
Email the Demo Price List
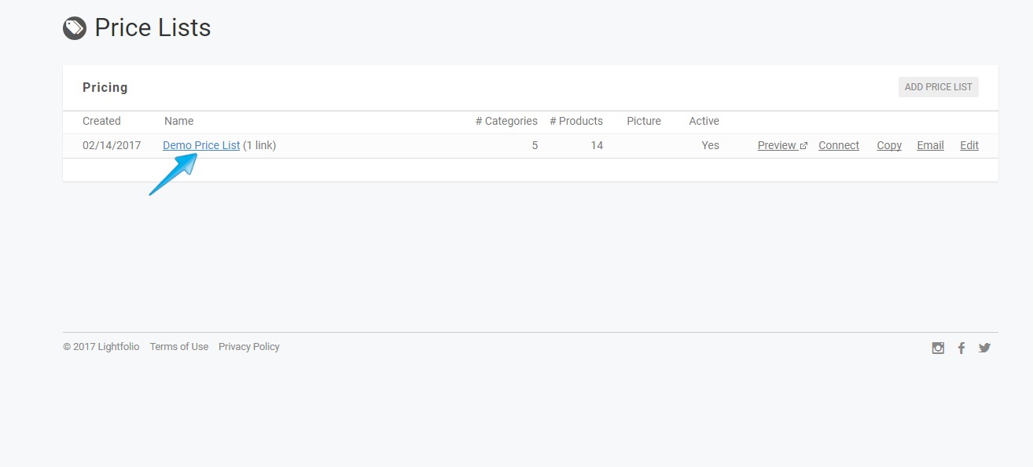930,145
